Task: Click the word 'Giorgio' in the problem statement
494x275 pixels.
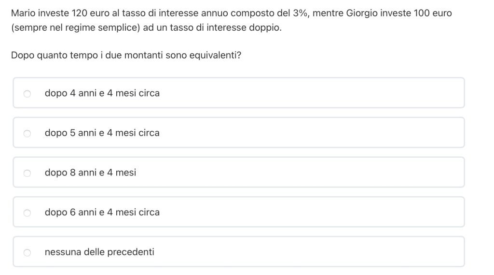Action: click(362, 13)
